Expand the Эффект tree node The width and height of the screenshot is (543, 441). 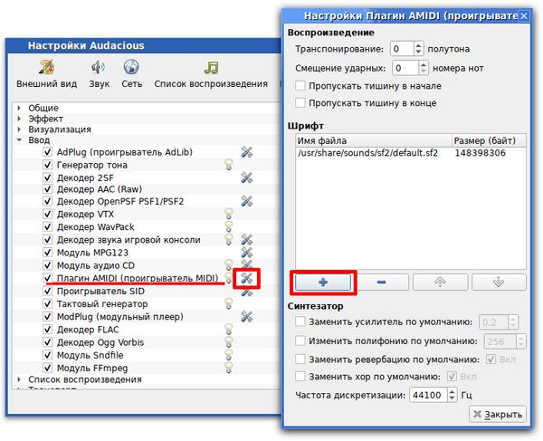coord(19,119)
